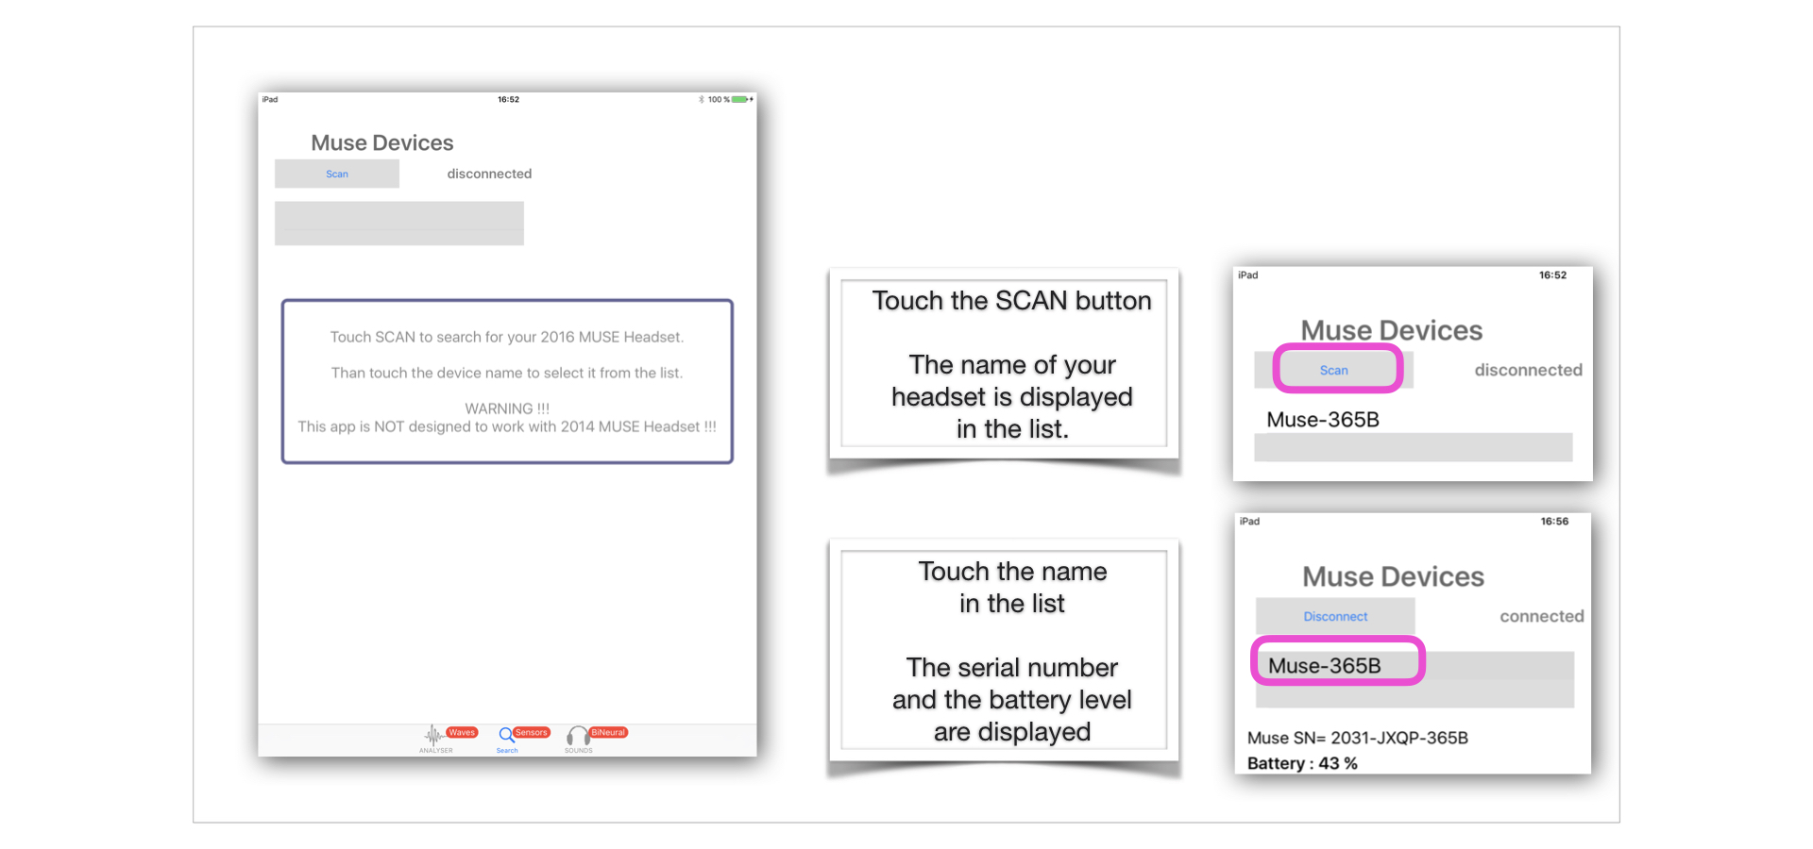Image resolution: width=1813 pixels, height=849 pixels.
Task: Click the green battery icon in the large iPad status bar
Action: pos(741,99)
